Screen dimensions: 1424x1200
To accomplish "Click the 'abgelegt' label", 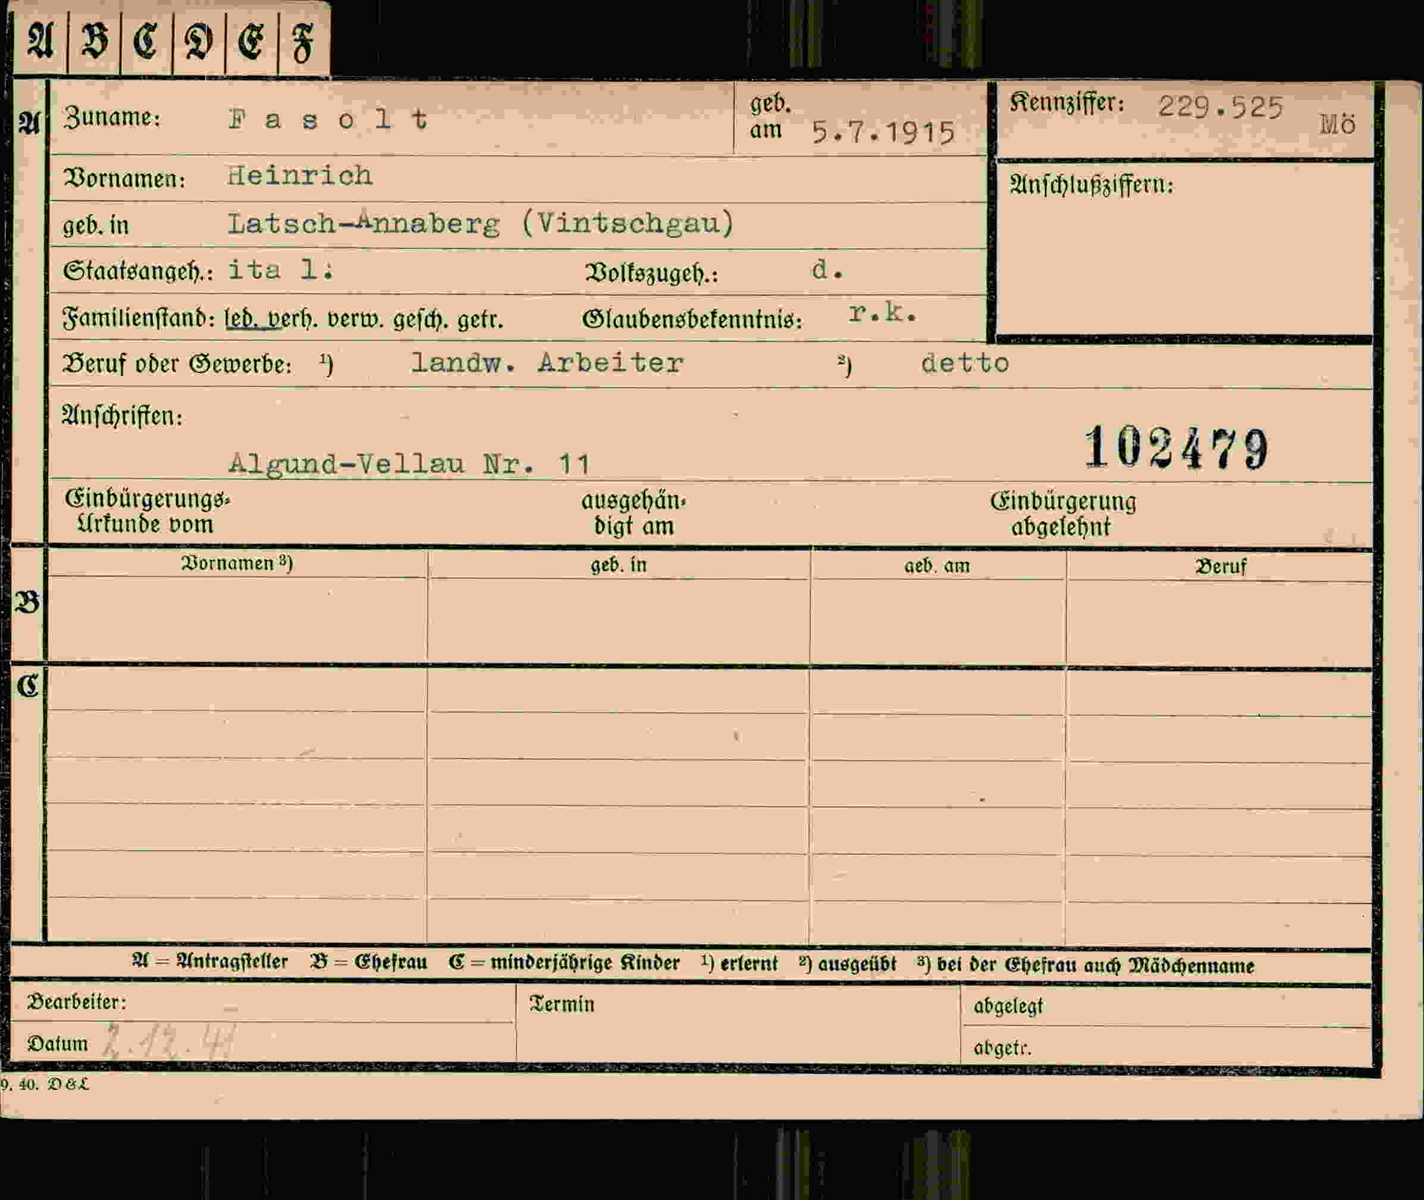I will click(x=1008, y=1006).
